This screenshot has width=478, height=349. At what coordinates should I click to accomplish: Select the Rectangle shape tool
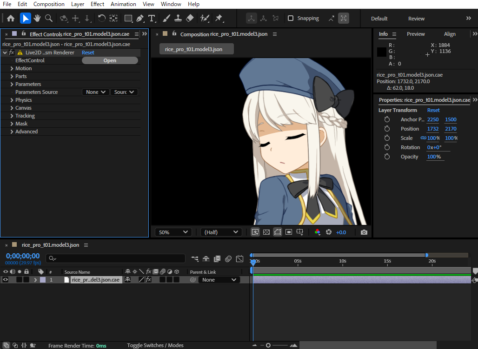pyautogui.click(x=128, y=19)
